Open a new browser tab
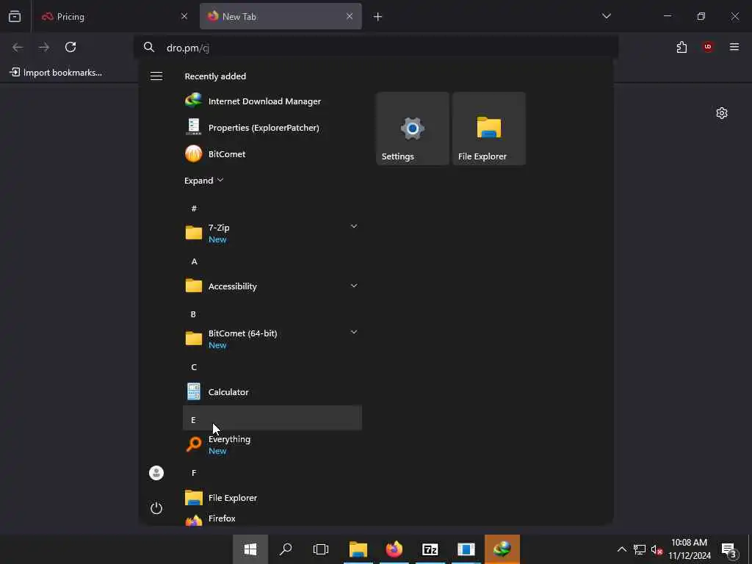Image resolution: width=752 pixels, height=564 pixels. click(x=378, y=17)
